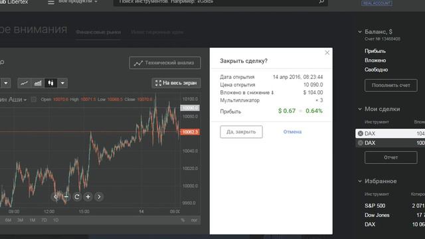Select the candlestick chart type icon

click(50, 83)
